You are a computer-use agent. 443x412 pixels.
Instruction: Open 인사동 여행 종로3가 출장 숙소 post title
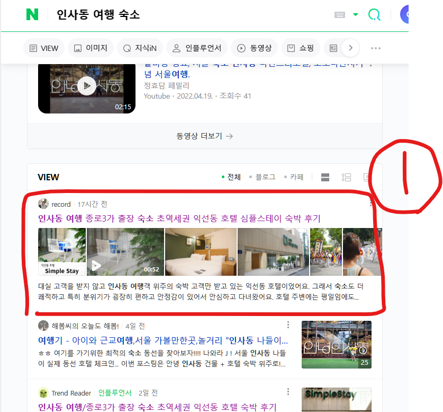point(179,218)
